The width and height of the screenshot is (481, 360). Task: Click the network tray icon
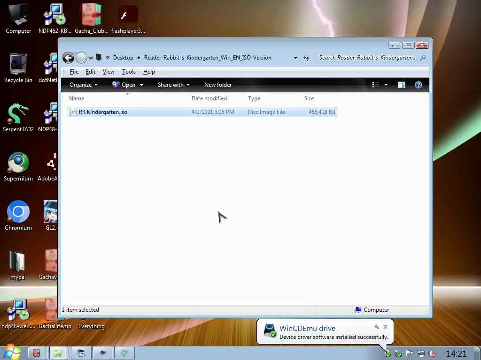pyautogui.click(x=420, y=354)
